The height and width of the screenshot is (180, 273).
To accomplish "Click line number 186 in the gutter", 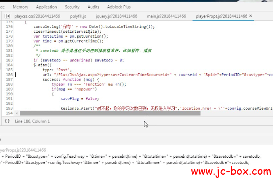I will point(9,74).
